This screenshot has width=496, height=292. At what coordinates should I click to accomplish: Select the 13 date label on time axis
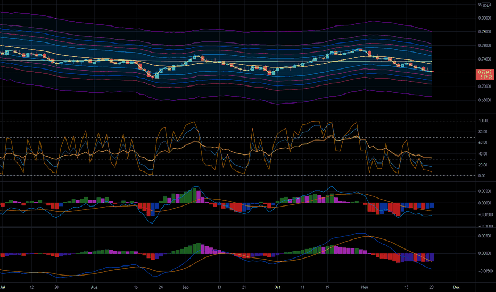coord(219,287)
